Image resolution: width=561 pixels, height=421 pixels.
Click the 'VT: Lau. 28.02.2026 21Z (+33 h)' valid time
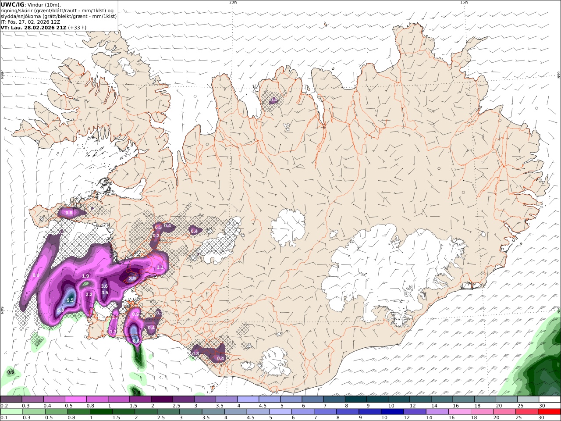(44, 28)
